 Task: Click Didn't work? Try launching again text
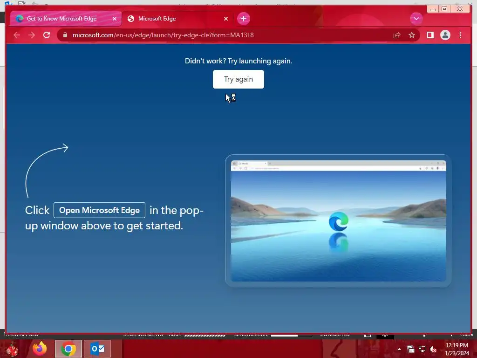[238, 61]
